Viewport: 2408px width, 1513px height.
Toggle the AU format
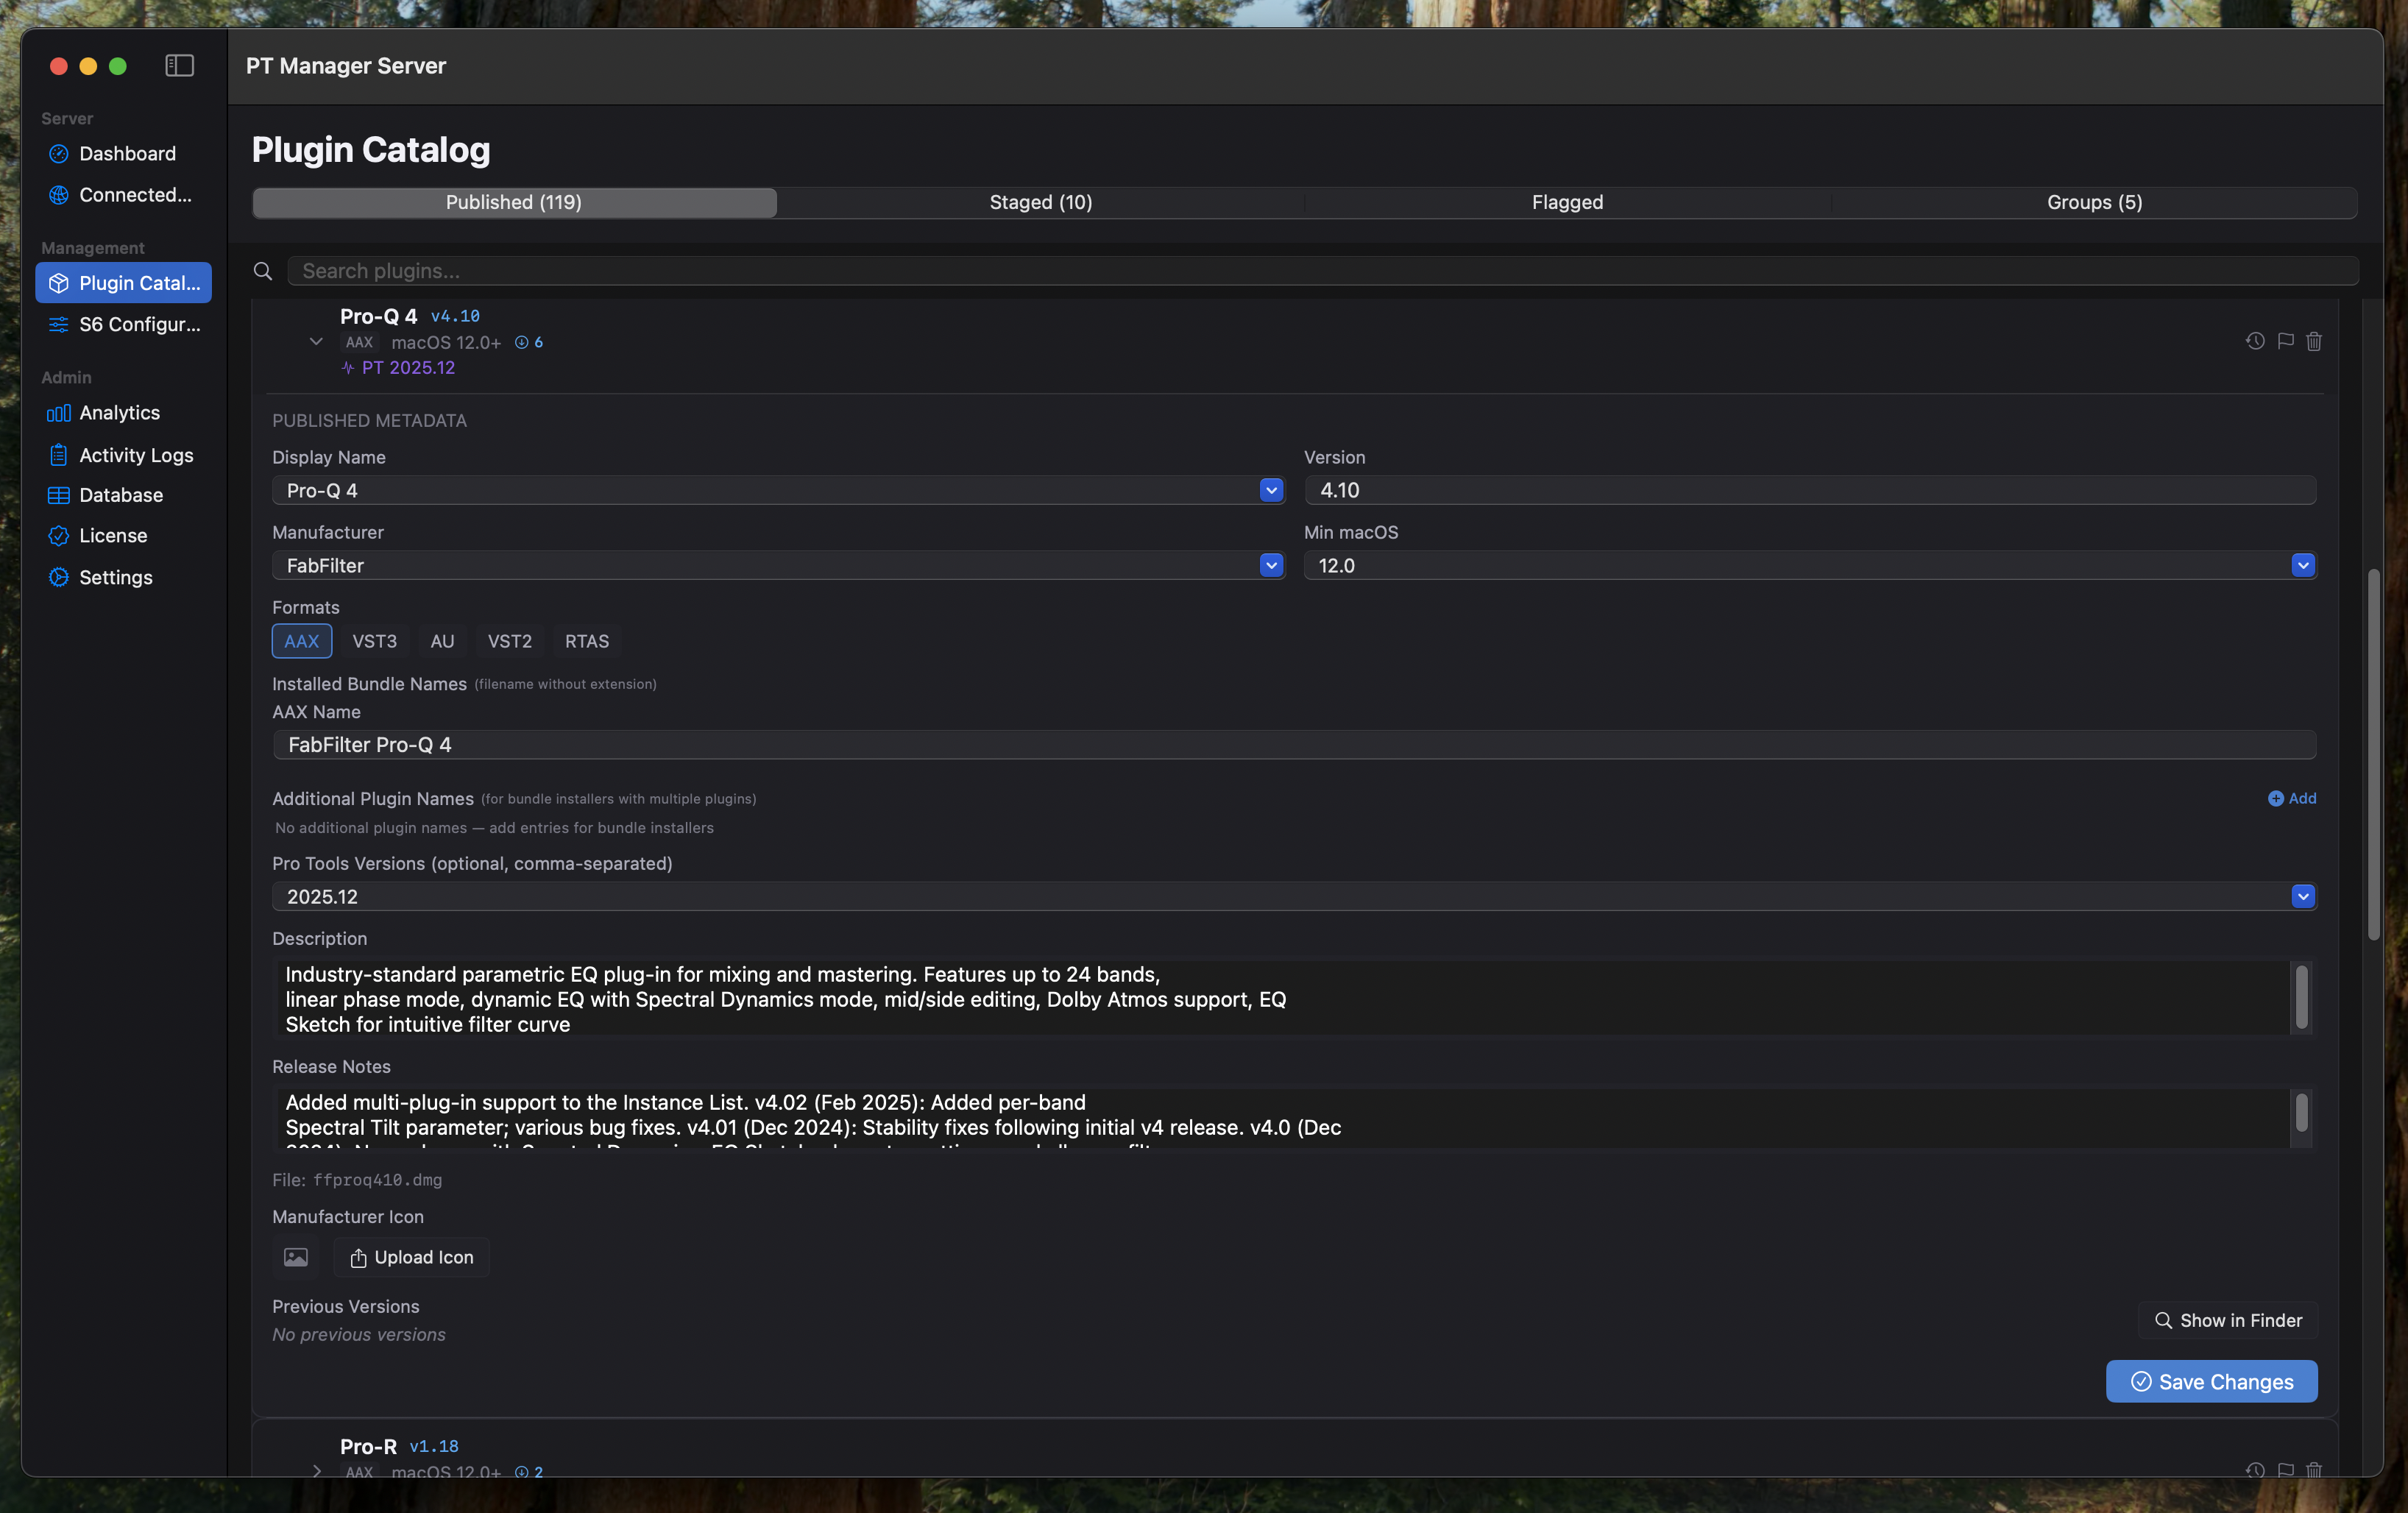(x=442, y=641)
